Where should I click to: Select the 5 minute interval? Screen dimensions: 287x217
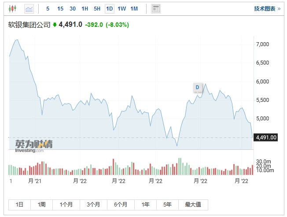pos(48,9)
